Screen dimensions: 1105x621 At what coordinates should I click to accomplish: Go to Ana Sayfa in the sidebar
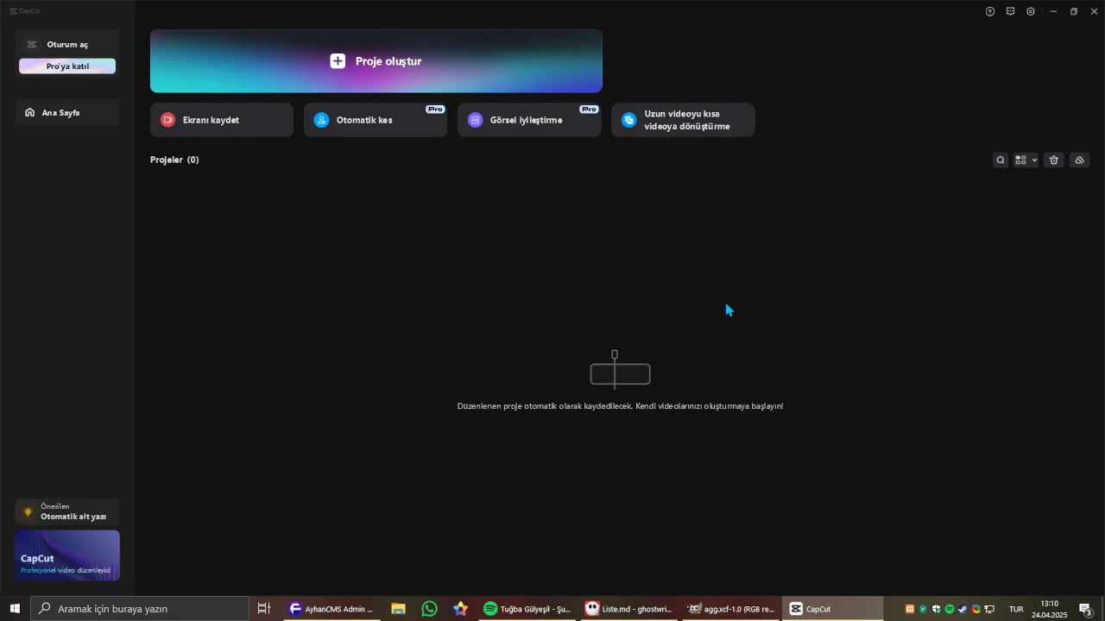67,112
